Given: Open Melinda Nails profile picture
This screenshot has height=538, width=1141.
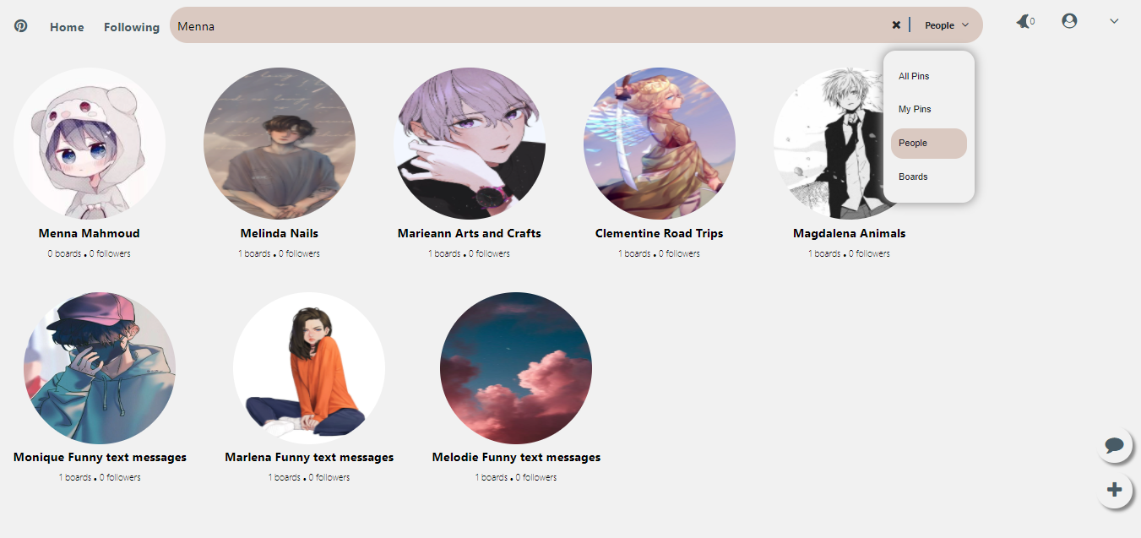Looking at the screenshot, I should pos(280,144).
